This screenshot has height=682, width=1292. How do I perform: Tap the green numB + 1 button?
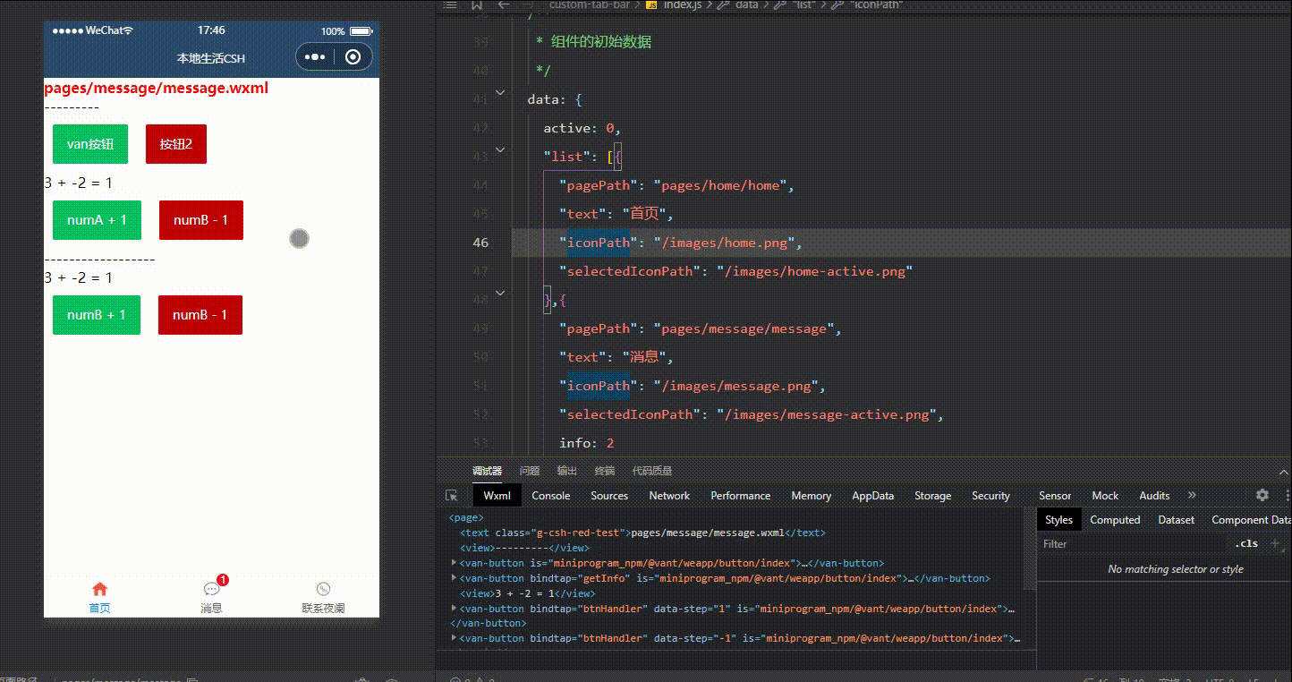(x=97, y=315)
